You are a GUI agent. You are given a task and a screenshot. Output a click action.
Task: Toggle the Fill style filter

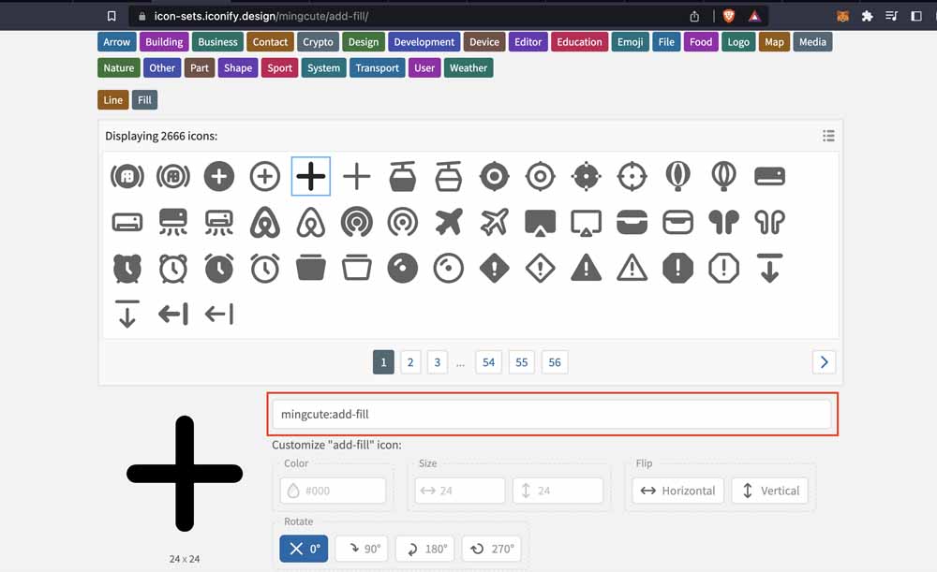tap(144, 99)
